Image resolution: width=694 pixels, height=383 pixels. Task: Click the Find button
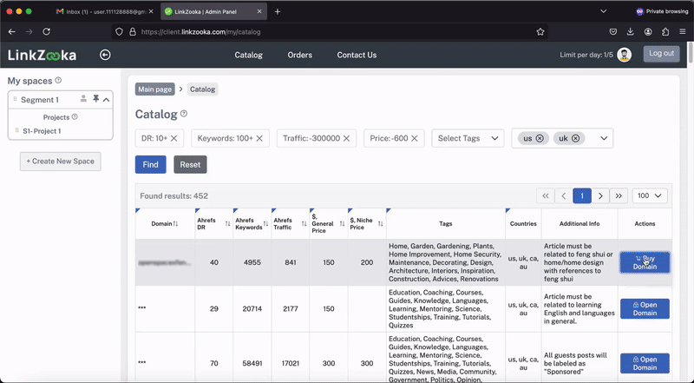coord(150,164)
